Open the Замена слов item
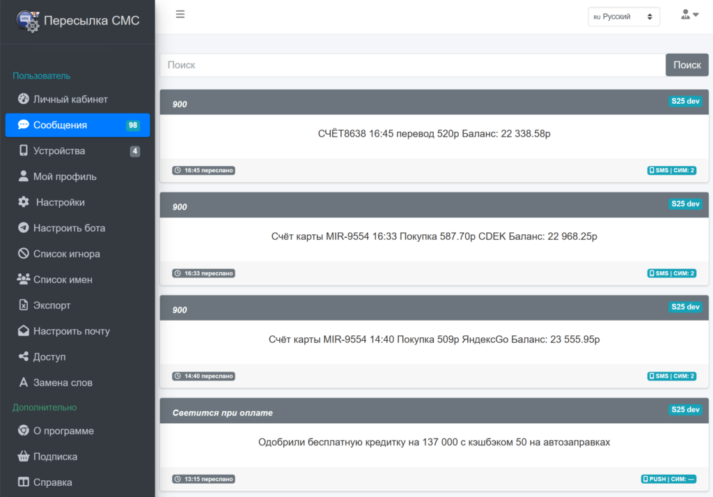The width and height of the screenshot is (713, 497). click(63, 383)
